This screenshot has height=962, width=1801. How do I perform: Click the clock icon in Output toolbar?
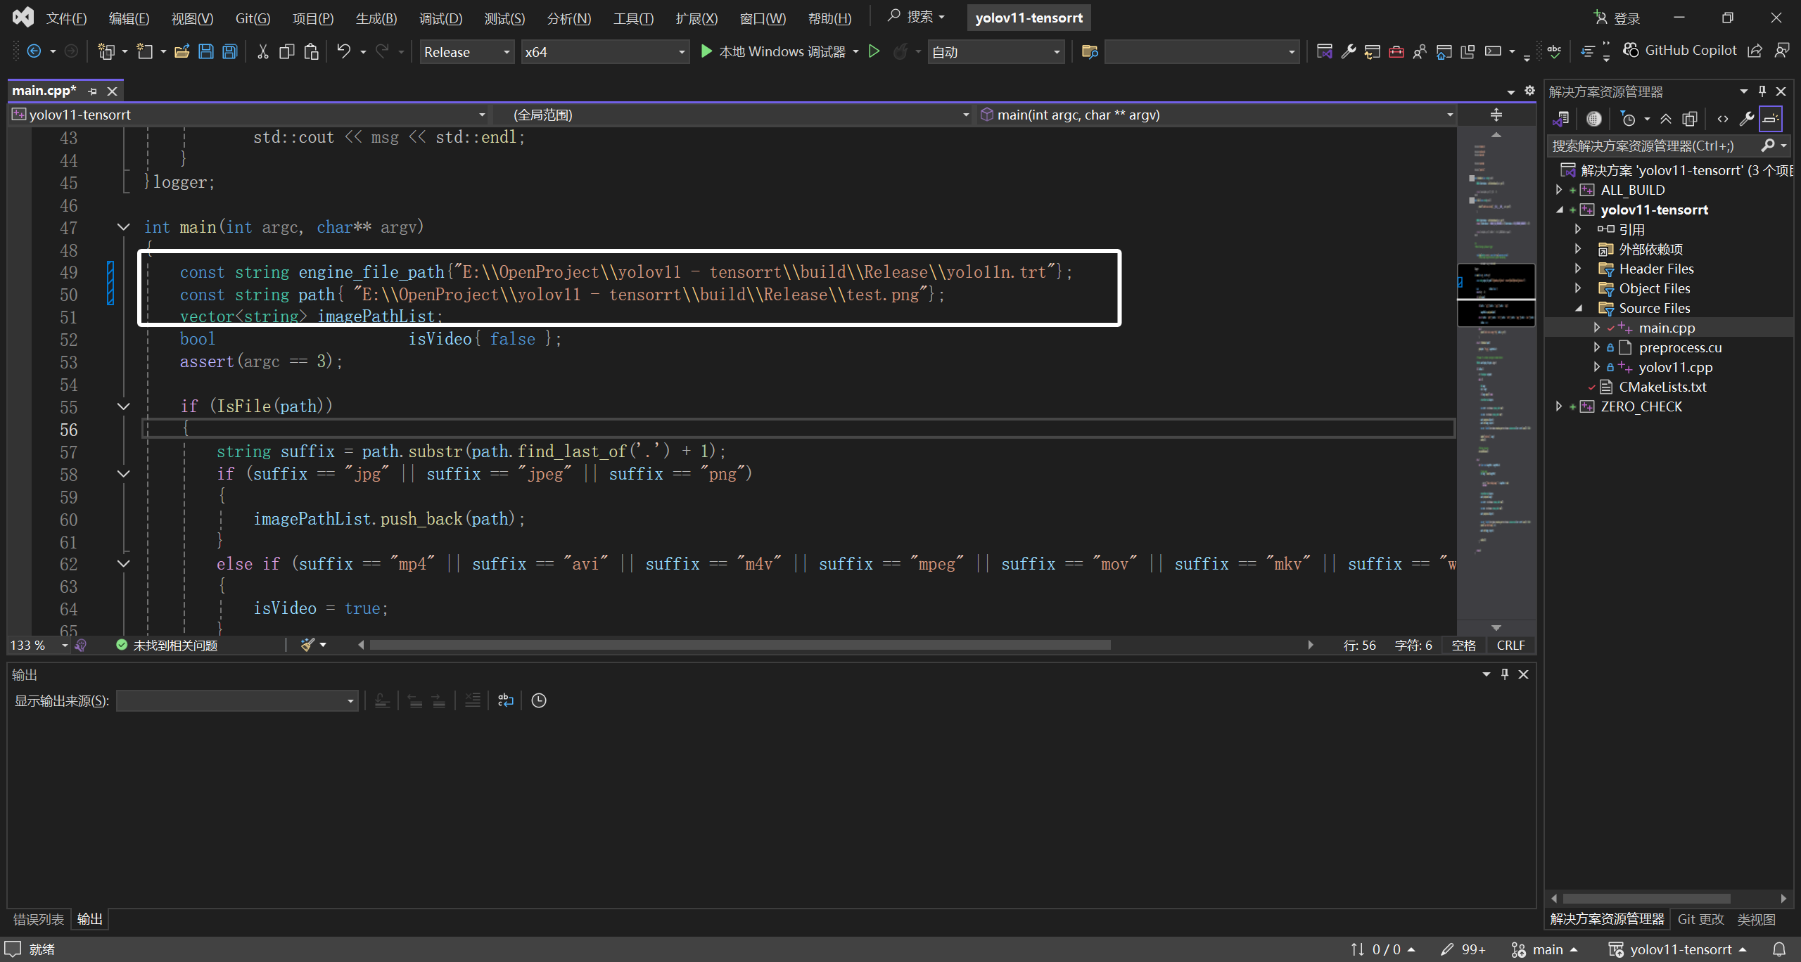click(x=539, y=700)
